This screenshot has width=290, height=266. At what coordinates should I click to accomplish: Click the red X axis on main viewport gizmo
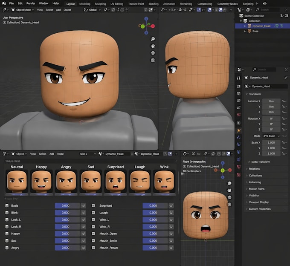coord(153,26)
